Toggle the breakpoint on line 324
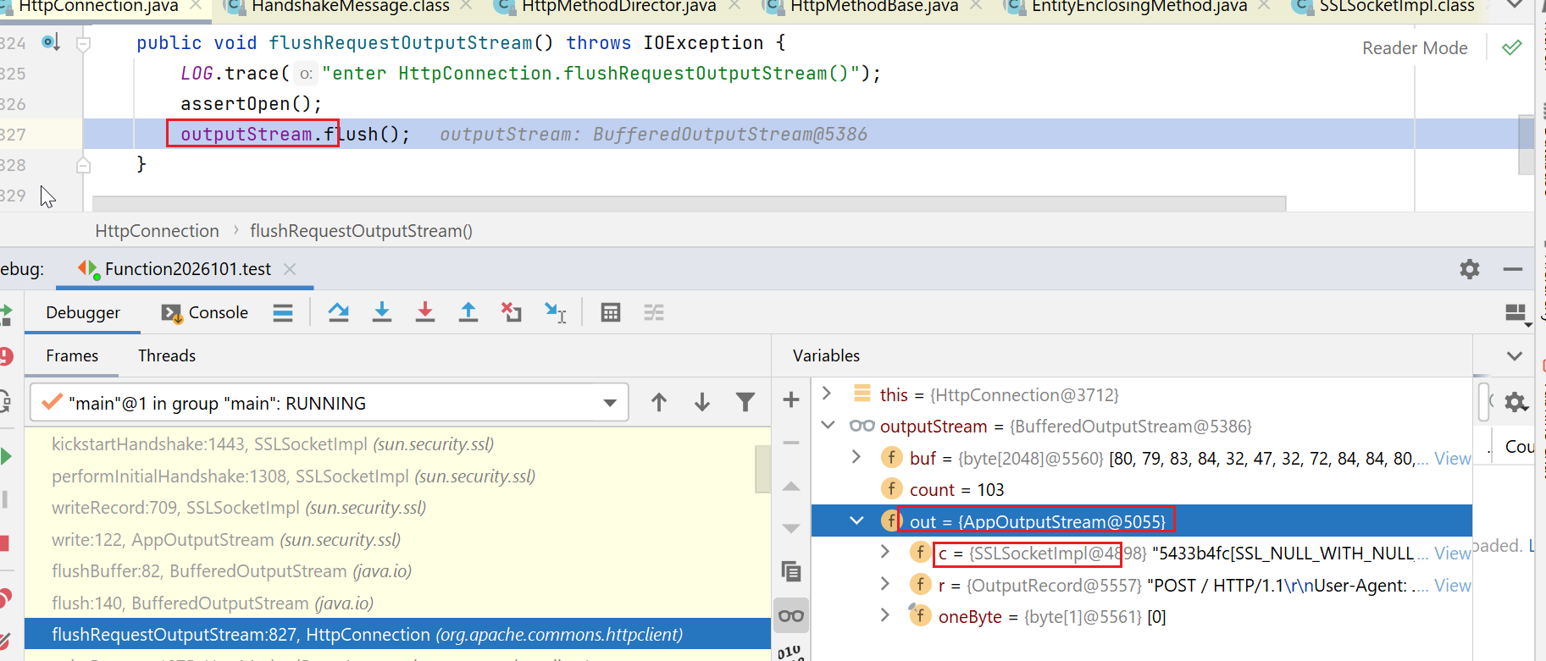 (50, 42)
